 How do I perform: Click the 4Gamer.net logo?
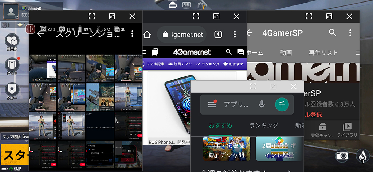pyautogui.click(x=192, y=52)
